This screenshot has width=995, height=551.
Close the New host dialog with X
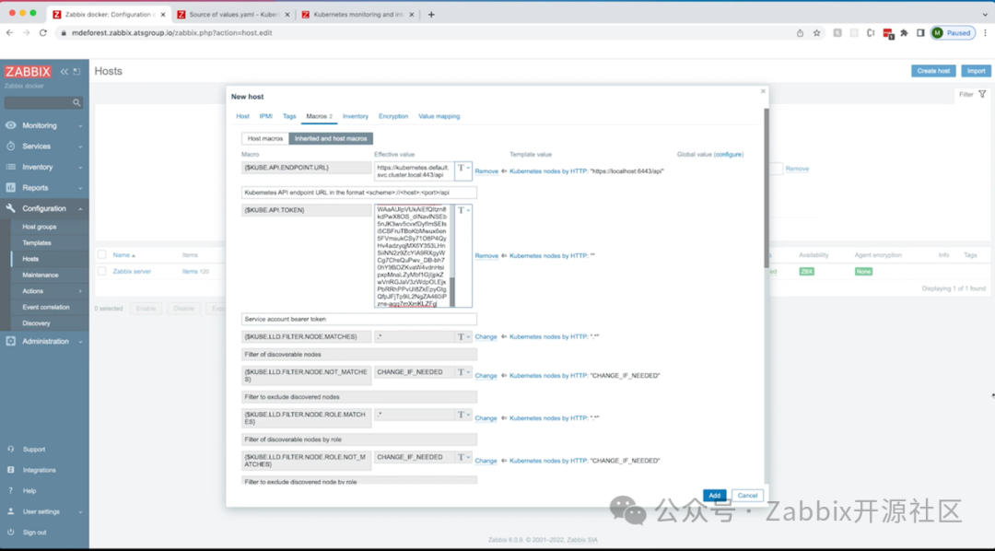pyautogui.click(x=763, y=92)
